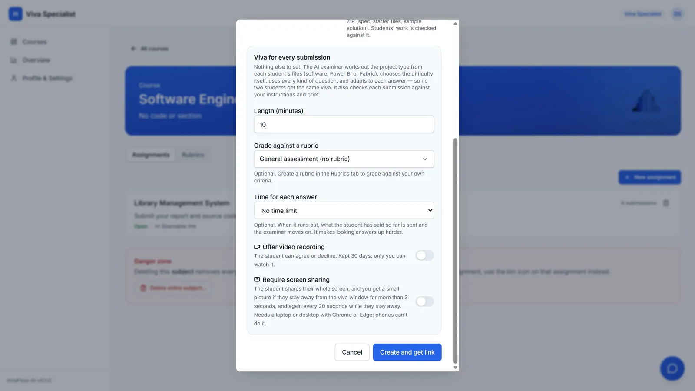
Task: Switch to the Assignments tab
Action: [x=151, y=155]
